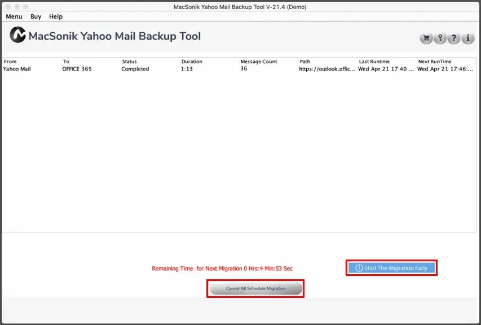Click the https://outlook.offic... path cell

coord(326,69)
